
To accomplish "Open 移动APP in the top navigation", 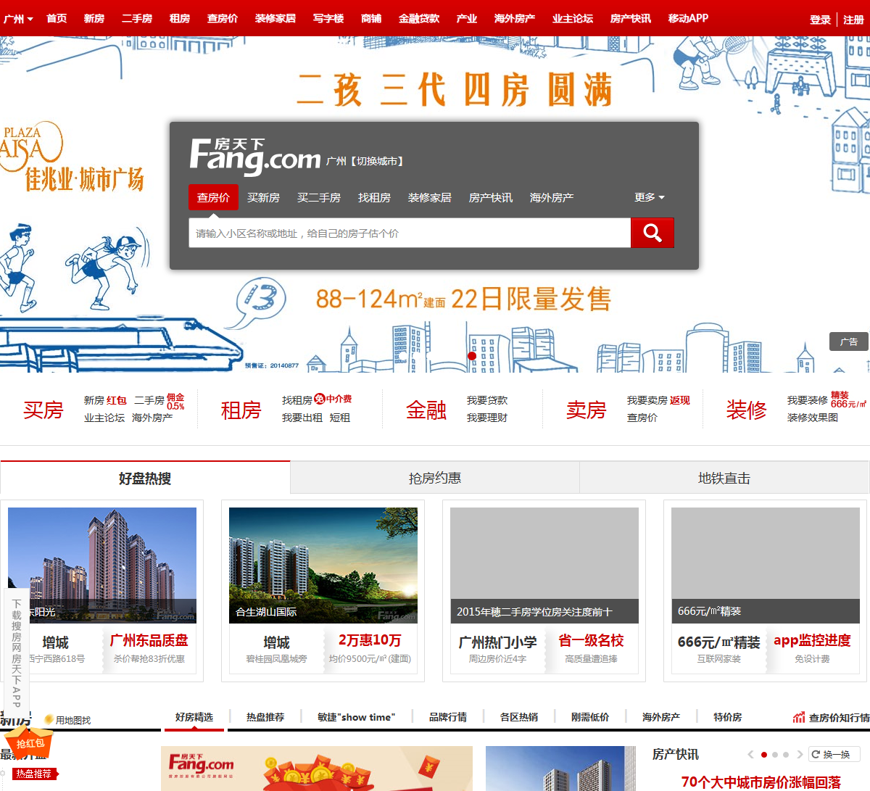I will (688, 18).
